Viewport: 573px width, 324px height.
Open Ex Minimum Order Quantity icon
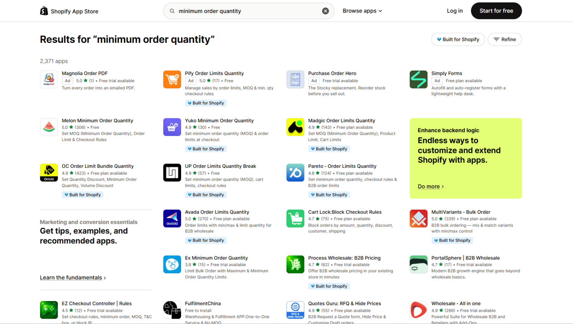pyautogui.click(x=172, y=264)
